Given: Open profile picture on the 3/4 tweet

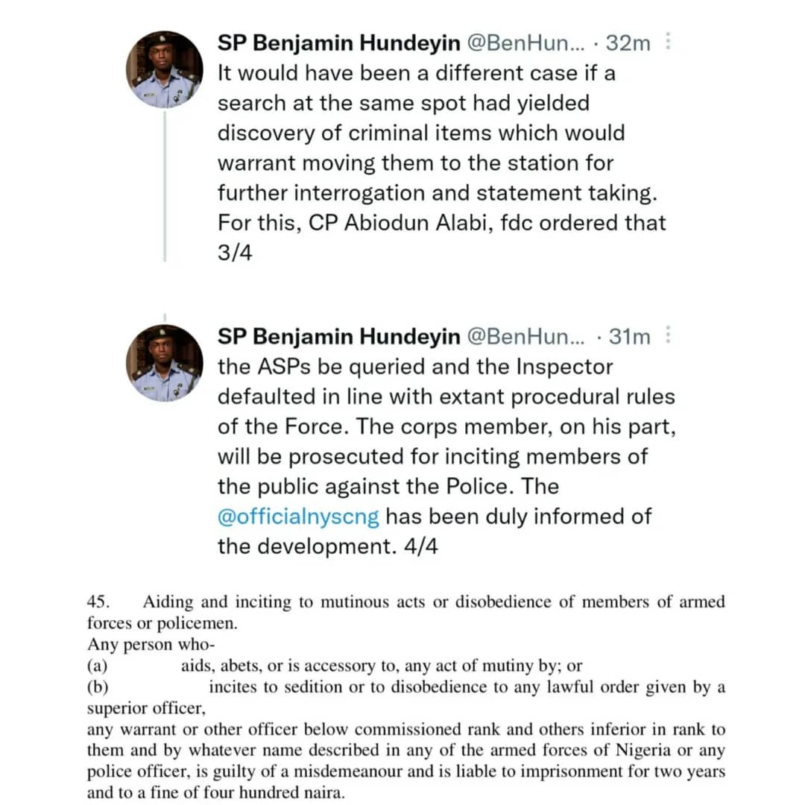Looking at the screenshot, I should (164, 69).
